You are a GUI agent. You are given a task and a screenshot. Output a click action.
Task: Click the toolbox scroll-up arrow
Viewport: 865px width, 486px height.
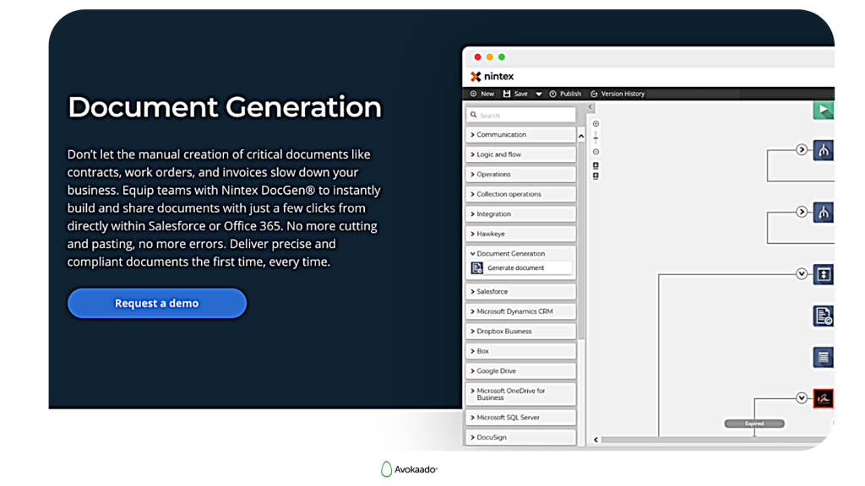click(x=581, y=136)
